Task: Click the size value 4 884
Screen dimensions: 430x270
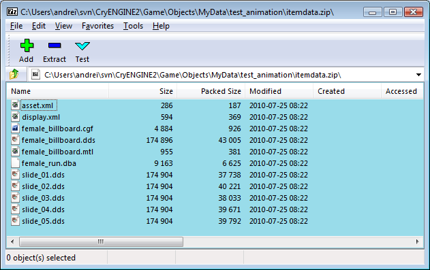Action: 164,129
